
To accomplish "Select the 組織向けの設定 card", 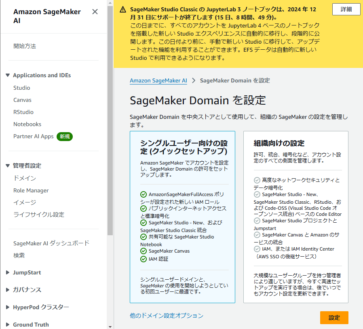I will pos(295,217).
